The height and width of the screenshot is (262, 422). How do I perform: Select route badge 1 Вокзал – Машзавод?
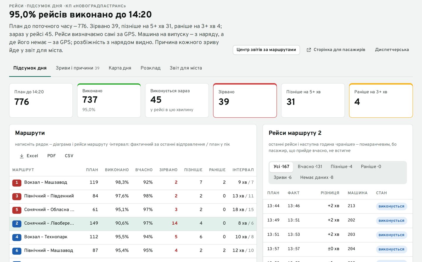click(17, 183)
